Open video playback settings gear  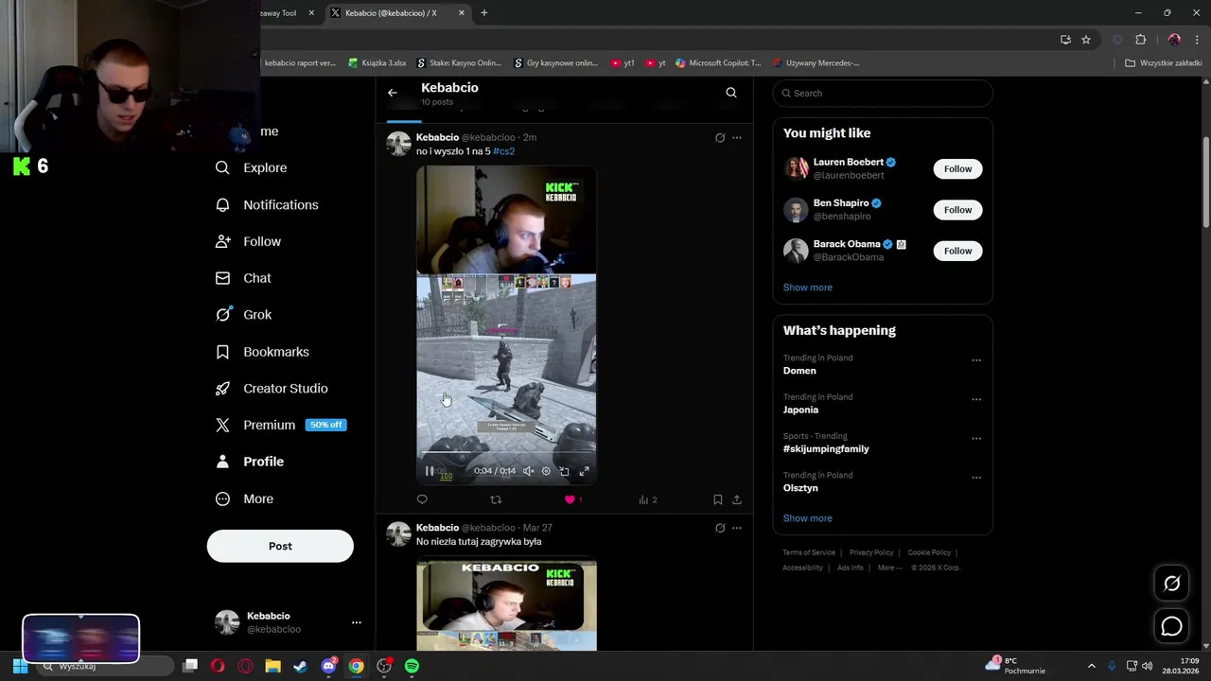click(546, 471)
